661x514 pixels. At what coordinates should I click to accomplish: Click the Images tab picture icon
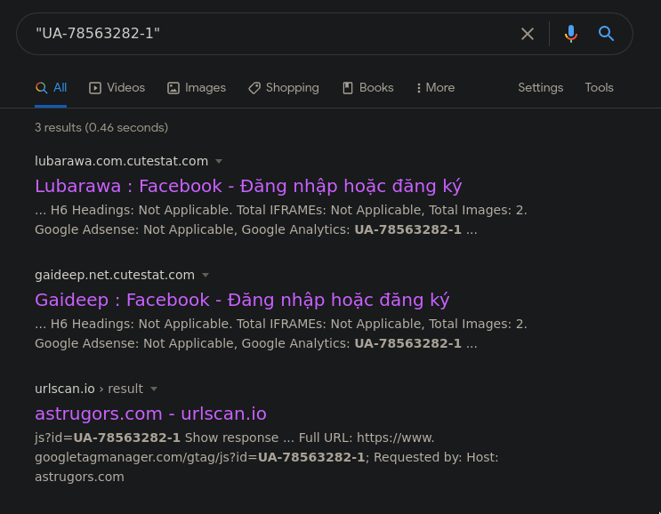click(x=173, y=88)
